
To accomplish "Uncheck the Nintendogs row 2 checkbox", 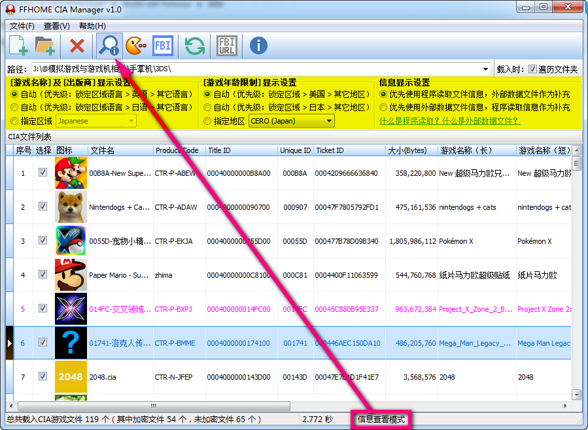I will (43, 207).
